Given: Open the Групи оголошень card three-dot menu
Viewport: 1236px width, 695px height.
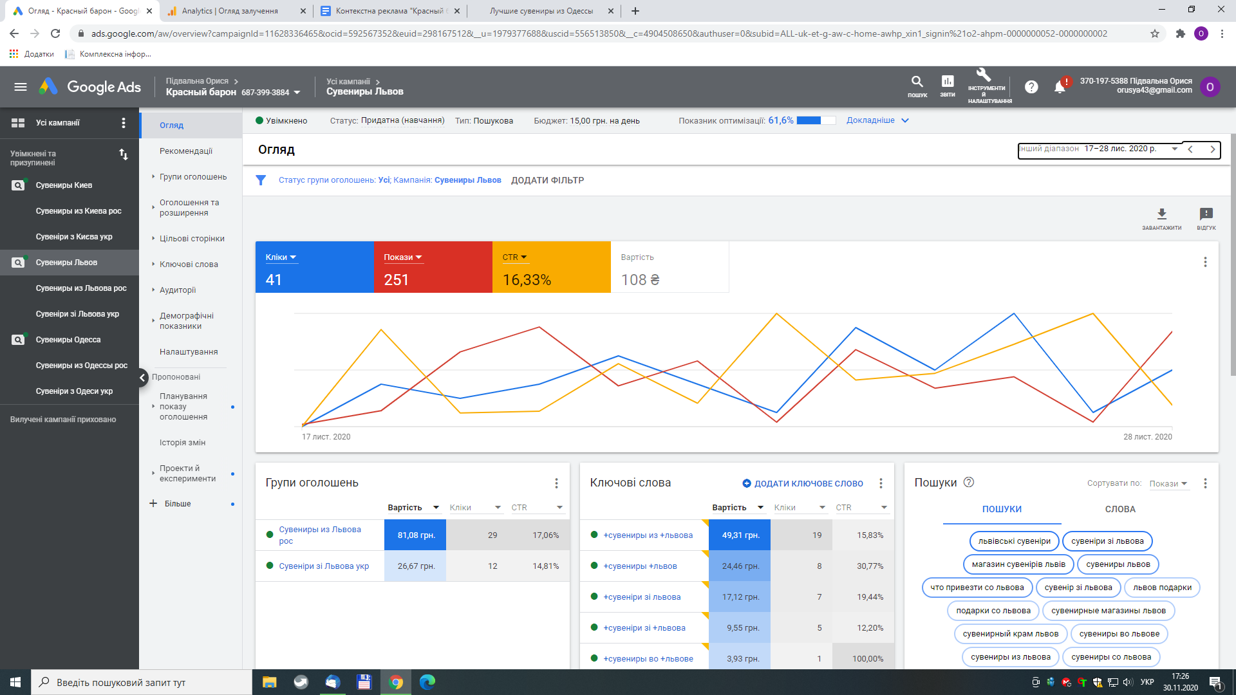Looking at the screenshot, I should point(556,483).
